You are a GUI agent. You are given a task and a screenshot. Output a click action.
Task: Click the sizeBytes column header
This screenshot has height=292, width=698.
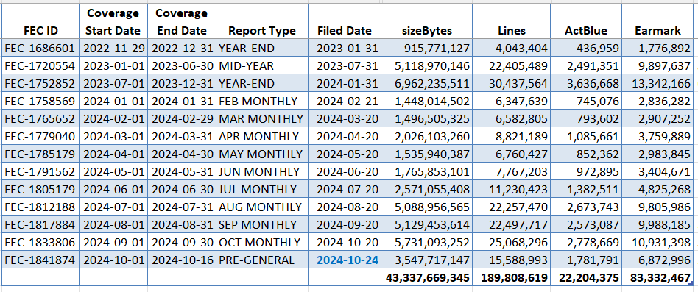[426, 21]
